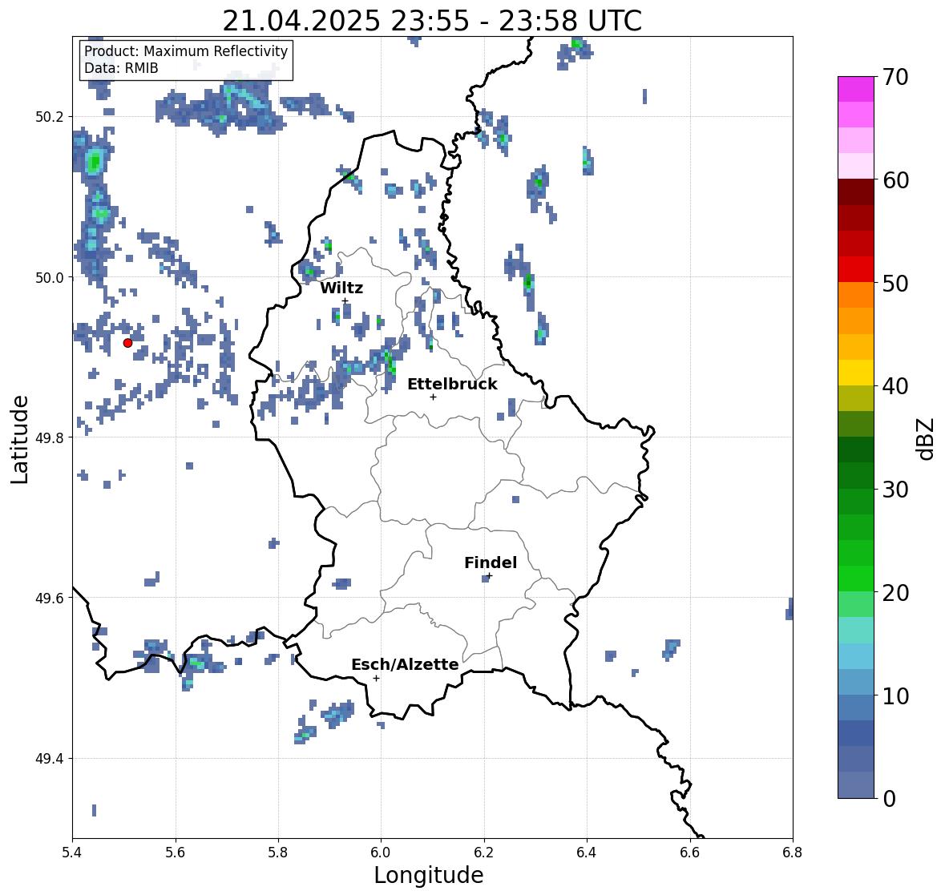Image resolution: width=945 pixels, height=895 pixels.
Task: Click the 'Product: Maximum Reflectivity' legend text
Action: coord(186,51)
